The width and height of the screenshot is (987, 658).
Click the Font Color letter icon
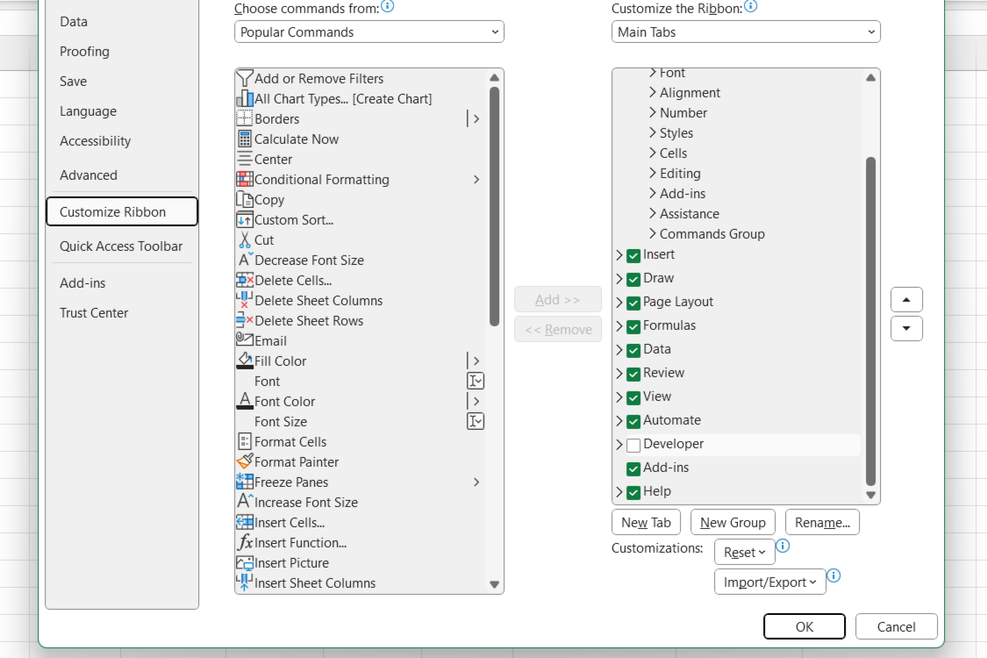pos(244,401)
